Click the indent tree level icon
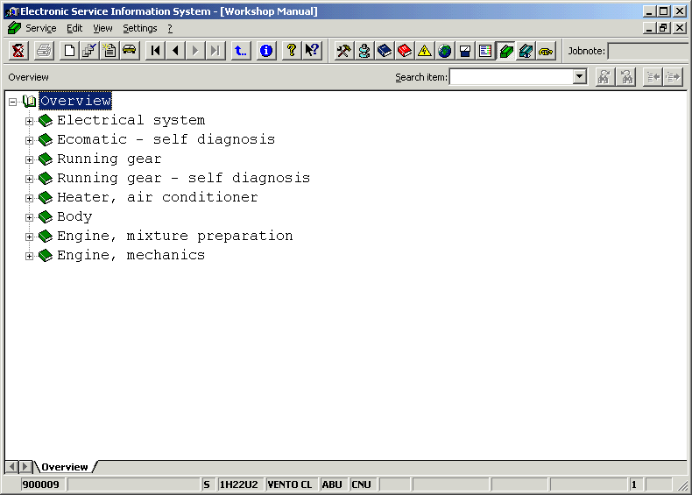The image size is (692, 495). [x=673, y=77]
